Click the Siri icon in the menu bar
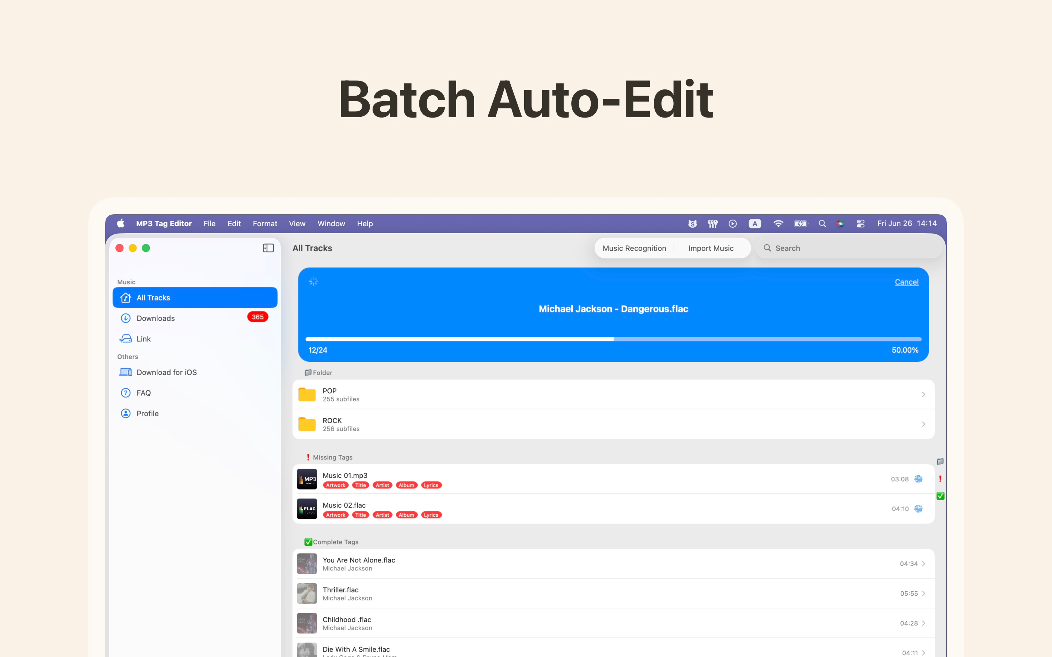This screenshot has height=657, width=1052. click(840, 223)
